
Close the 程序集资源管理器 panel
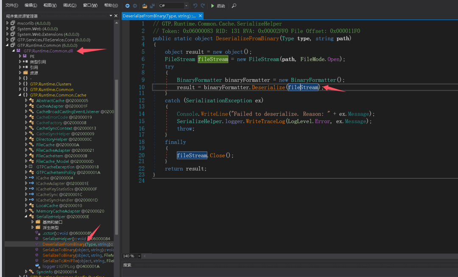[x=116, y=16]
